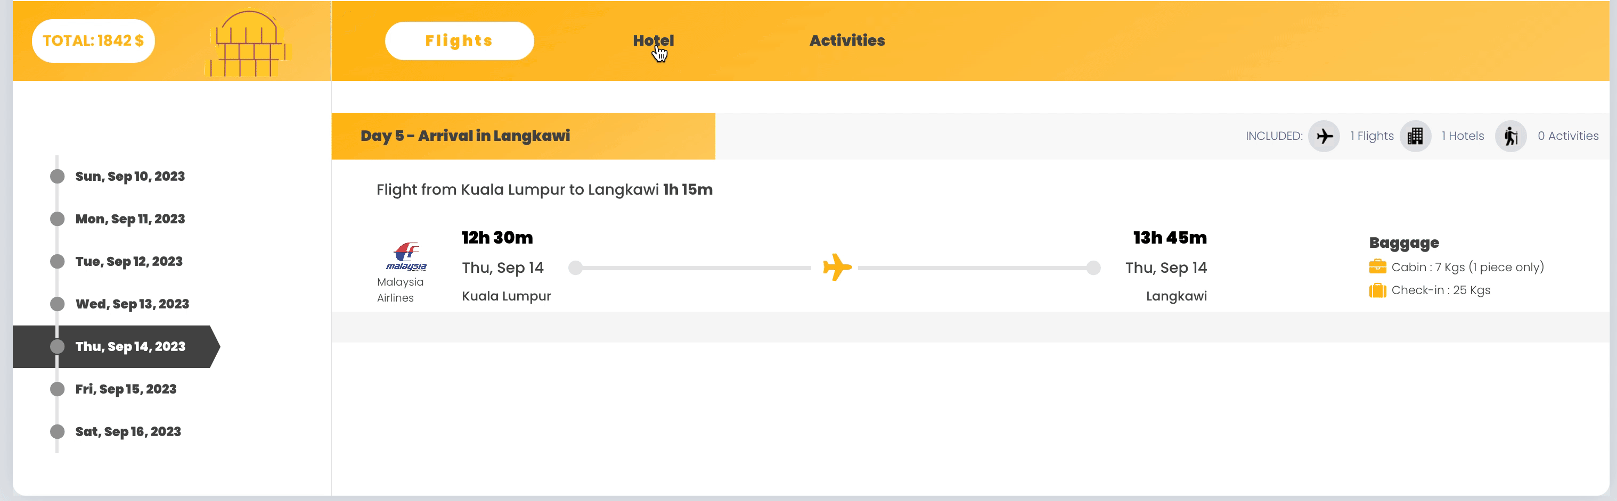Click the departure dot on the flight line

[575, 268]
